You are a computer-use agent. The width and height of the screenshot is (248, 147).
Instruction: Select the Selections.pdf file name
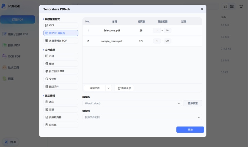pos(112,30)
